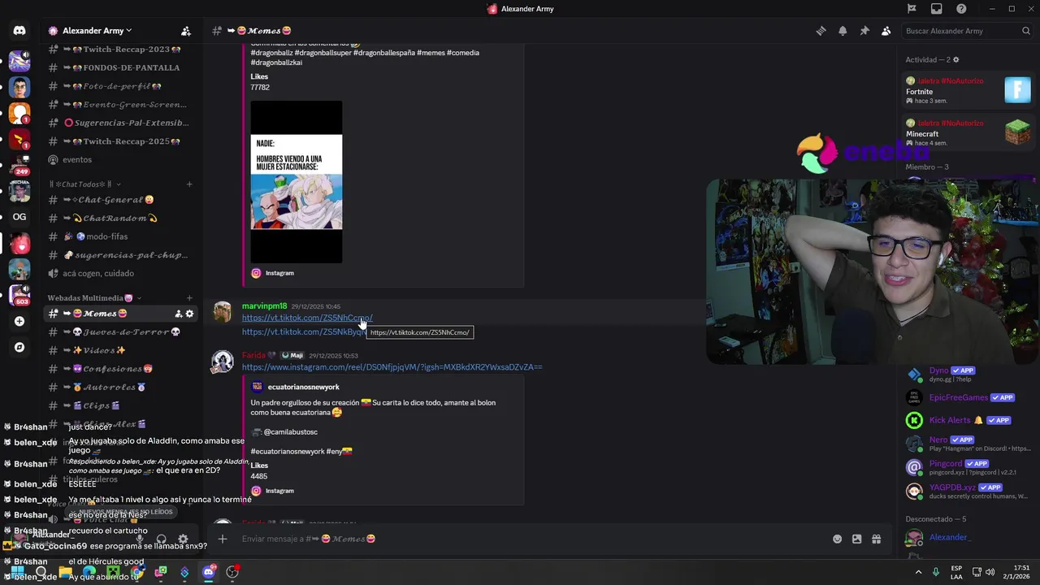Open activity settings gear next to Actividad
The height and width of the screenshot is (585, 1040).
pyautogui.click(x=955, y=59)
